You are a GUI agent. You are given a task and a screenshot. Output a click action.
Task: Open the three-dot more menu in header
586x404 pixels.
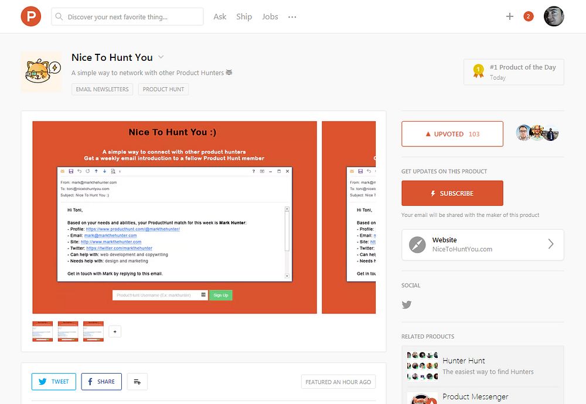(x=292, y=17)
